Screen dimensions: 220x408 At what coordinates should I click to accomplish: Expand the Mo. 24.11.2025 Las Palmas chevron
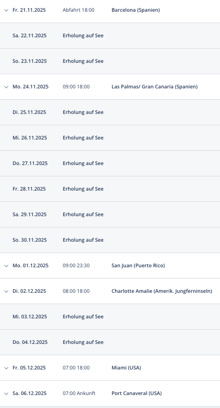click(6, 87)
